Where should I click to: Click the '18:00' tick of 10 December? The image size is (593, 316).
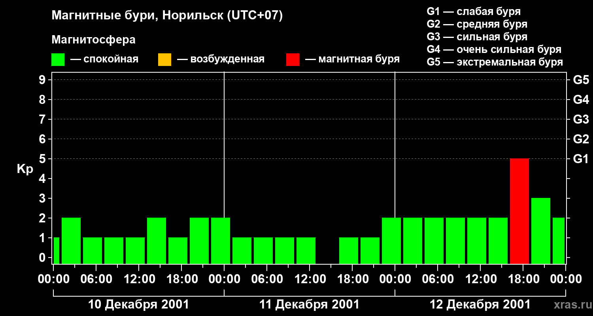(181, 279)
